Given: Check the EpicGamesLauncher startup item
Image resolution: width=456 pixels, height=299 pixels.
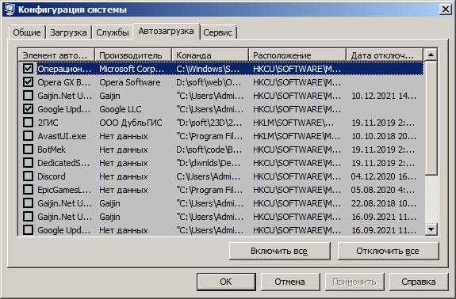Looking at the screenshot, I should tap(28, 190).
